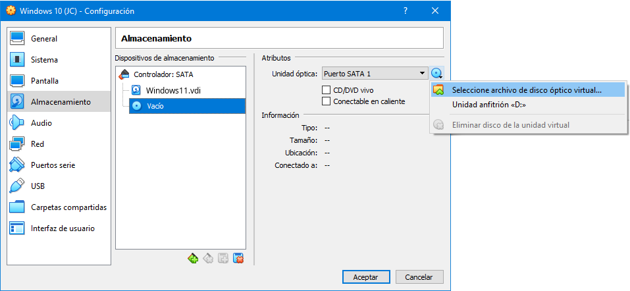Open the Interfaz de usuario section
630x291 pixels.
63,228
